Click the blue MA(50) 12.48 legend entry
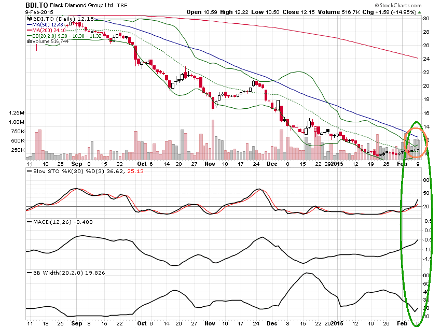 tap(48, 25)
